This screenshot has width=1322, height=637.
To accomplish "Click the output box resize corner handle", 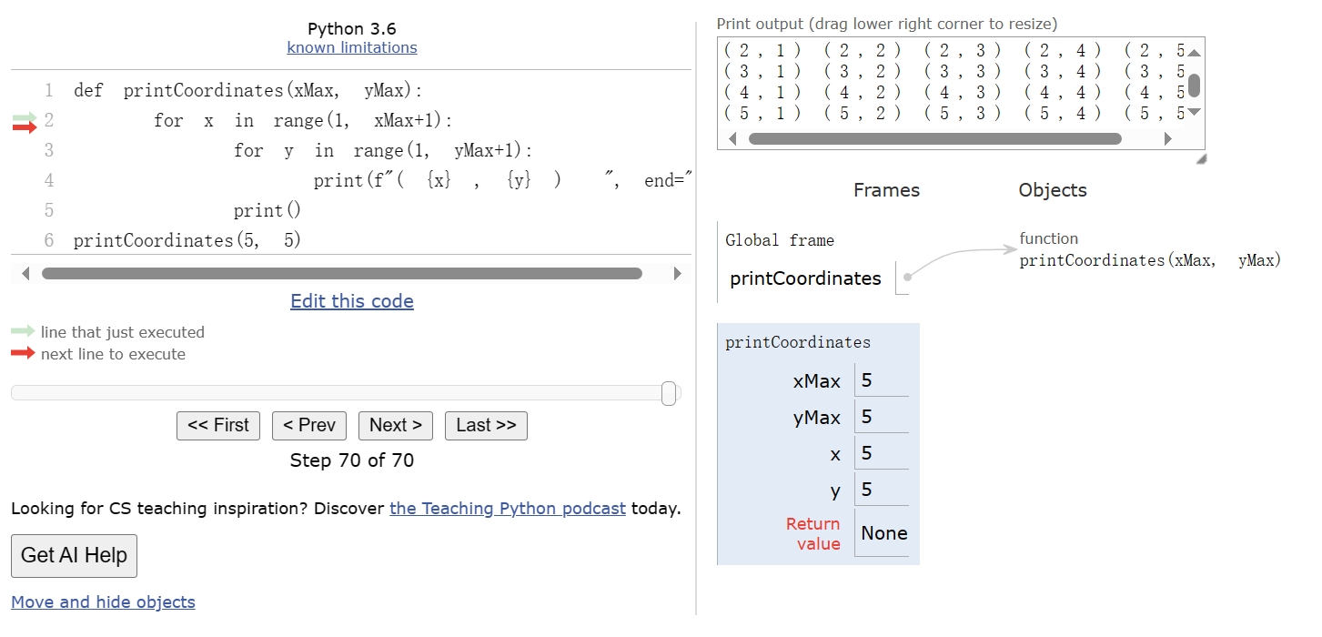I will [x=1201, y=158].
